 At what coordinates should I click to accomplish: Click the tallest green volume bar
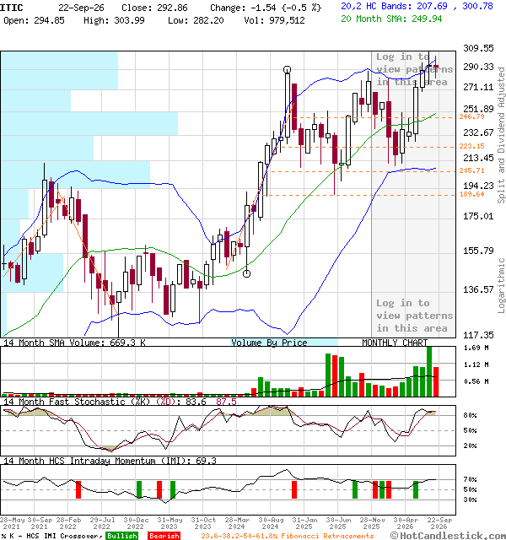tap(429, 371)
